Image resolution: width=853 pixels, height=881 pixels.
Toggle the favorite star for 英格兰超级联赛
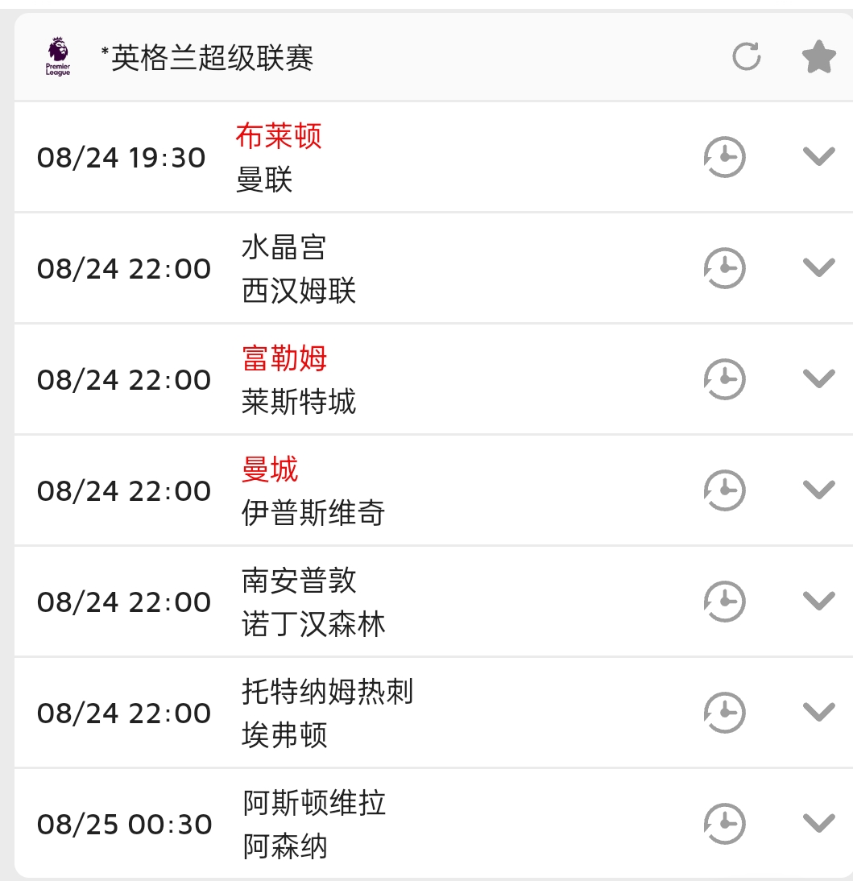(818, 57)
